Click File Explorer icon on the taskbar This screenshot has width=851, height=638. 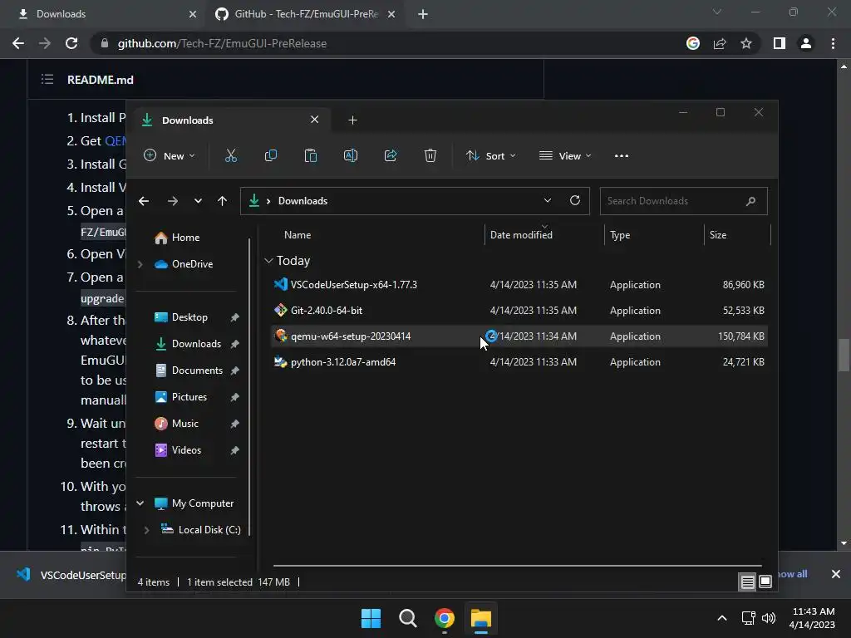point(481,618)
